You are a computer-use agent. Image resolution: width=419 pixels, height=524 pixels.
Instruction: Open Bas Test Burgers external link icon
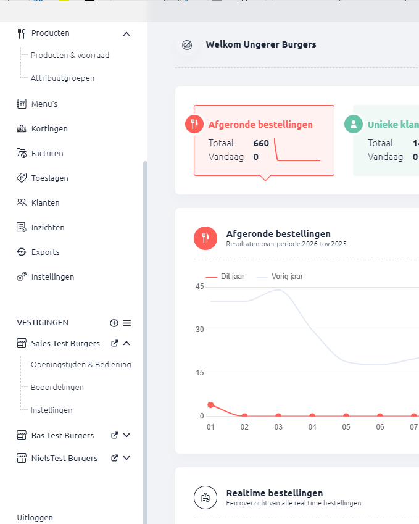pos(114,435)
